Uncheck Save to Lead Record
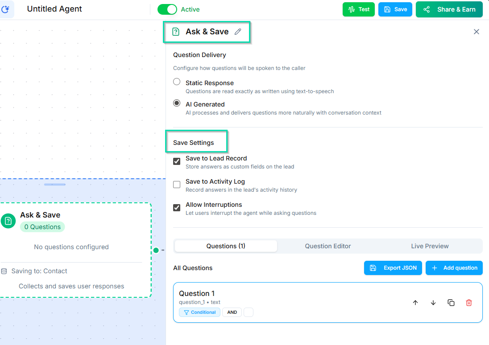The width and height of the screenshot is (489, 345). [x=177, y=161]
